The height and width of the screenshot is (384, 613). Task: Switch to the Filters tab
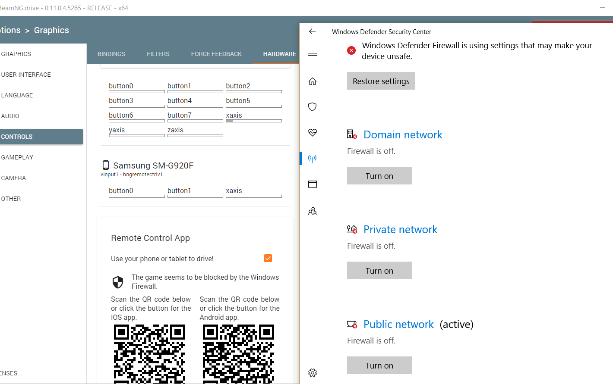[x=158, y=54]
